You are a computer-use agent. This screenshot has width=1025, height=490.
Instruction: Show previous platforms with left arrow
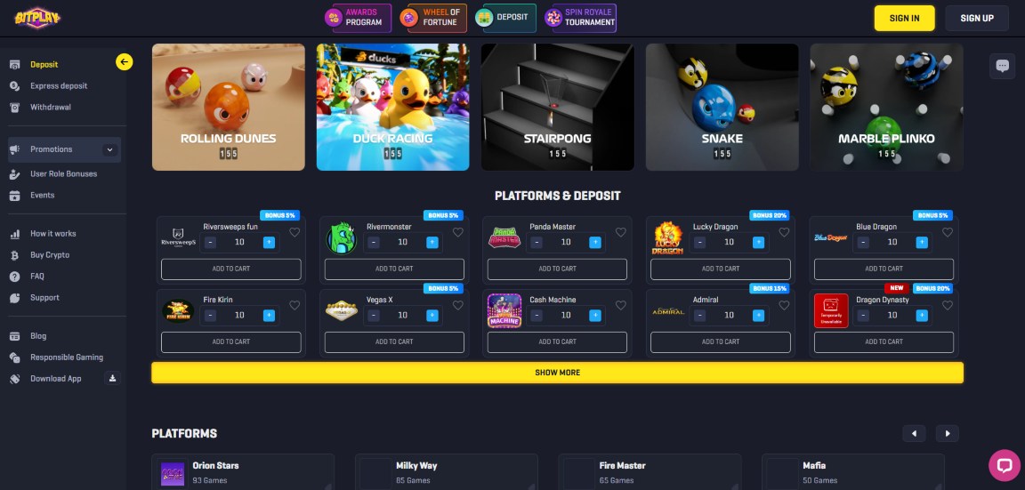[914, 433]
